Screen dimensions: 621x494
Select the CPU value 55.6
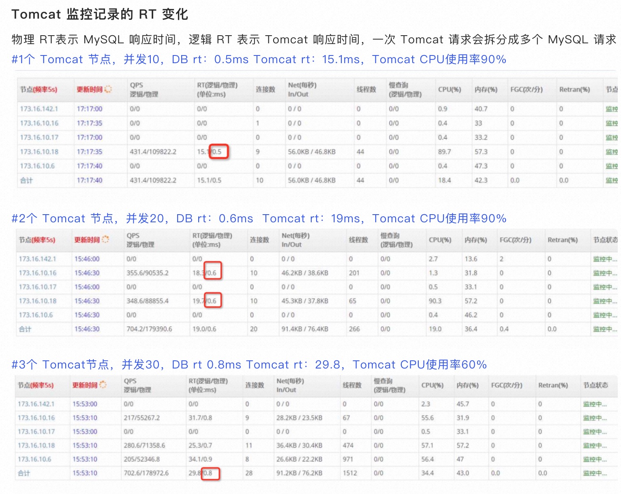point(427,417)
